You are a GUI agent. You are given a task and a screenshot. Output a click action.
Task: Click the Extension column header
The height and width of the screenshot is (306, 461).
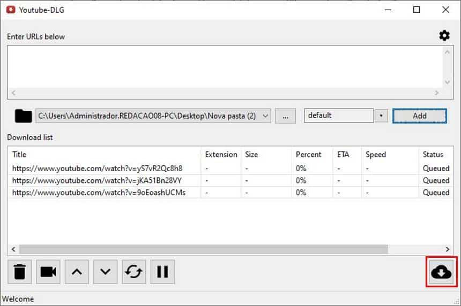[x=221, y=155]
